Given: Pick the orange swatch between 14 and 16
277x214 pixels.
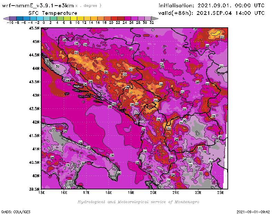Looking at the screenshot, I should (x=94, y=18).
